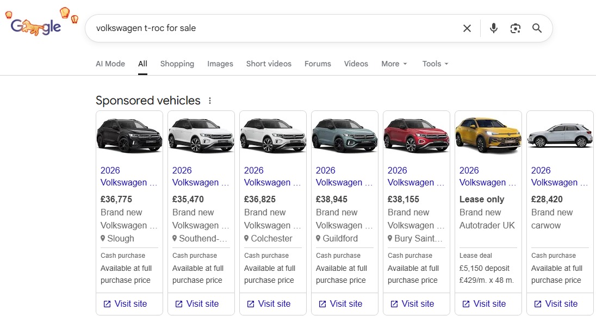This screenshot has width=596, height=316.
Task: Open the Tools dropdown
Action: [x=435, y=64]
